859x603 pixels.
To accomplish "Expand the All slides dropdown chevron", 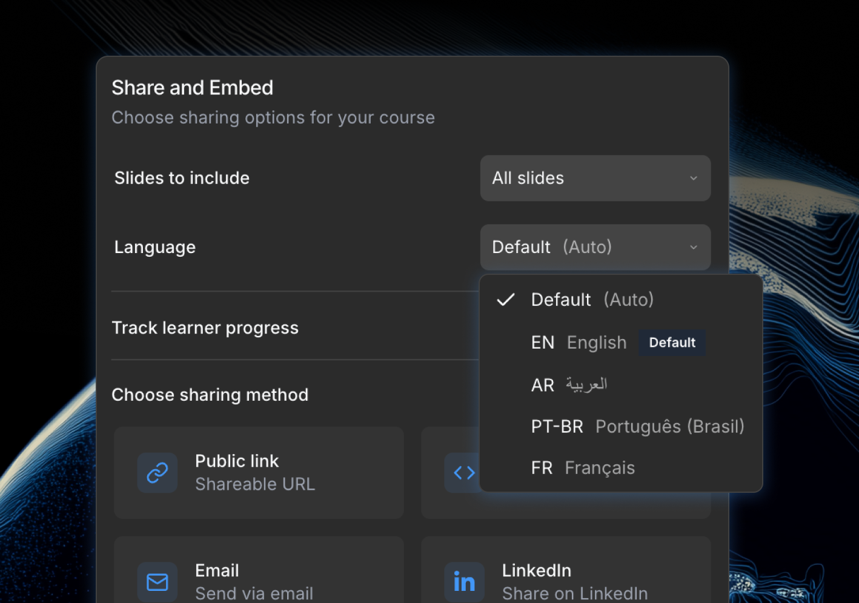I will point(694,178).
